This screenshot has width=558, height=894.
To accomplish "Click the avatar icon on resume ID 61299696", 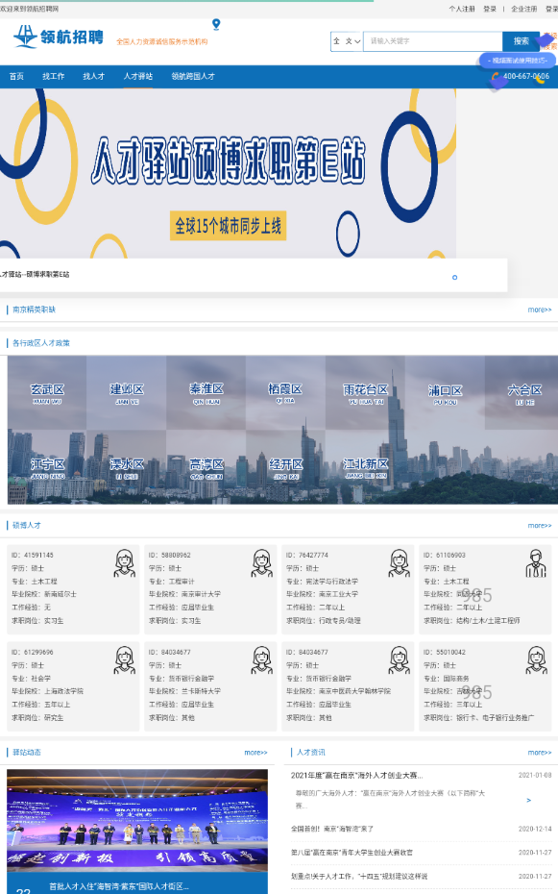I will click(124, 660).
